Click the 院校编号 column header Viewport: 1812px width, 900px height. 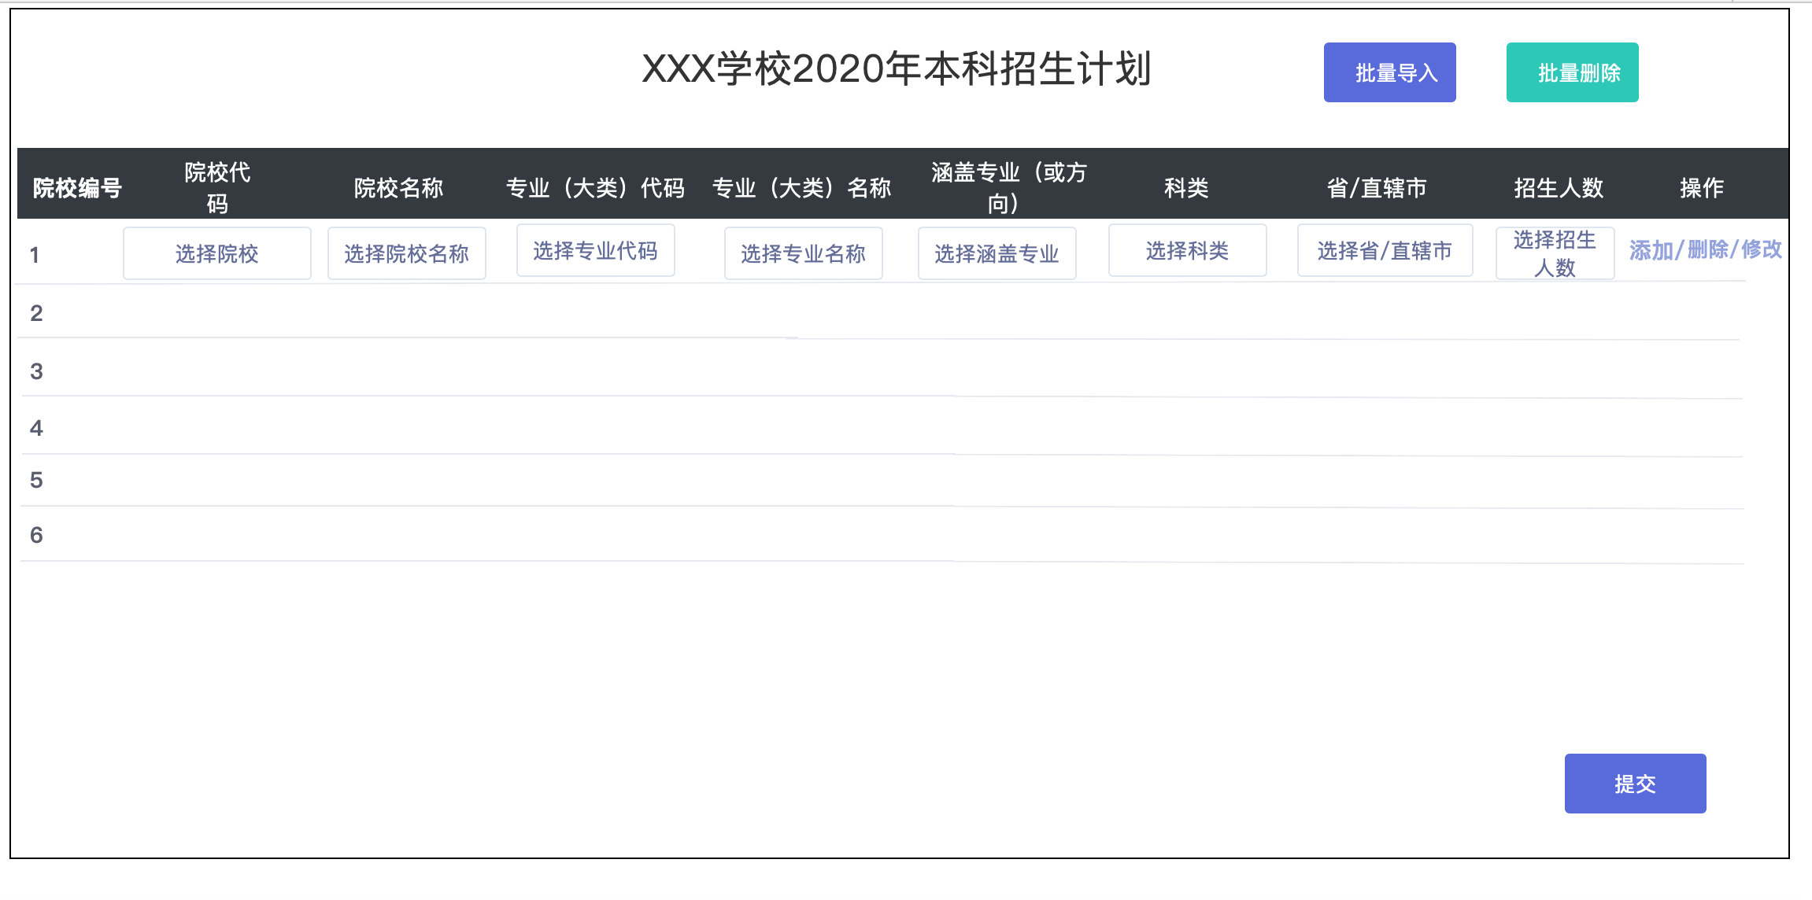[77, 187]
